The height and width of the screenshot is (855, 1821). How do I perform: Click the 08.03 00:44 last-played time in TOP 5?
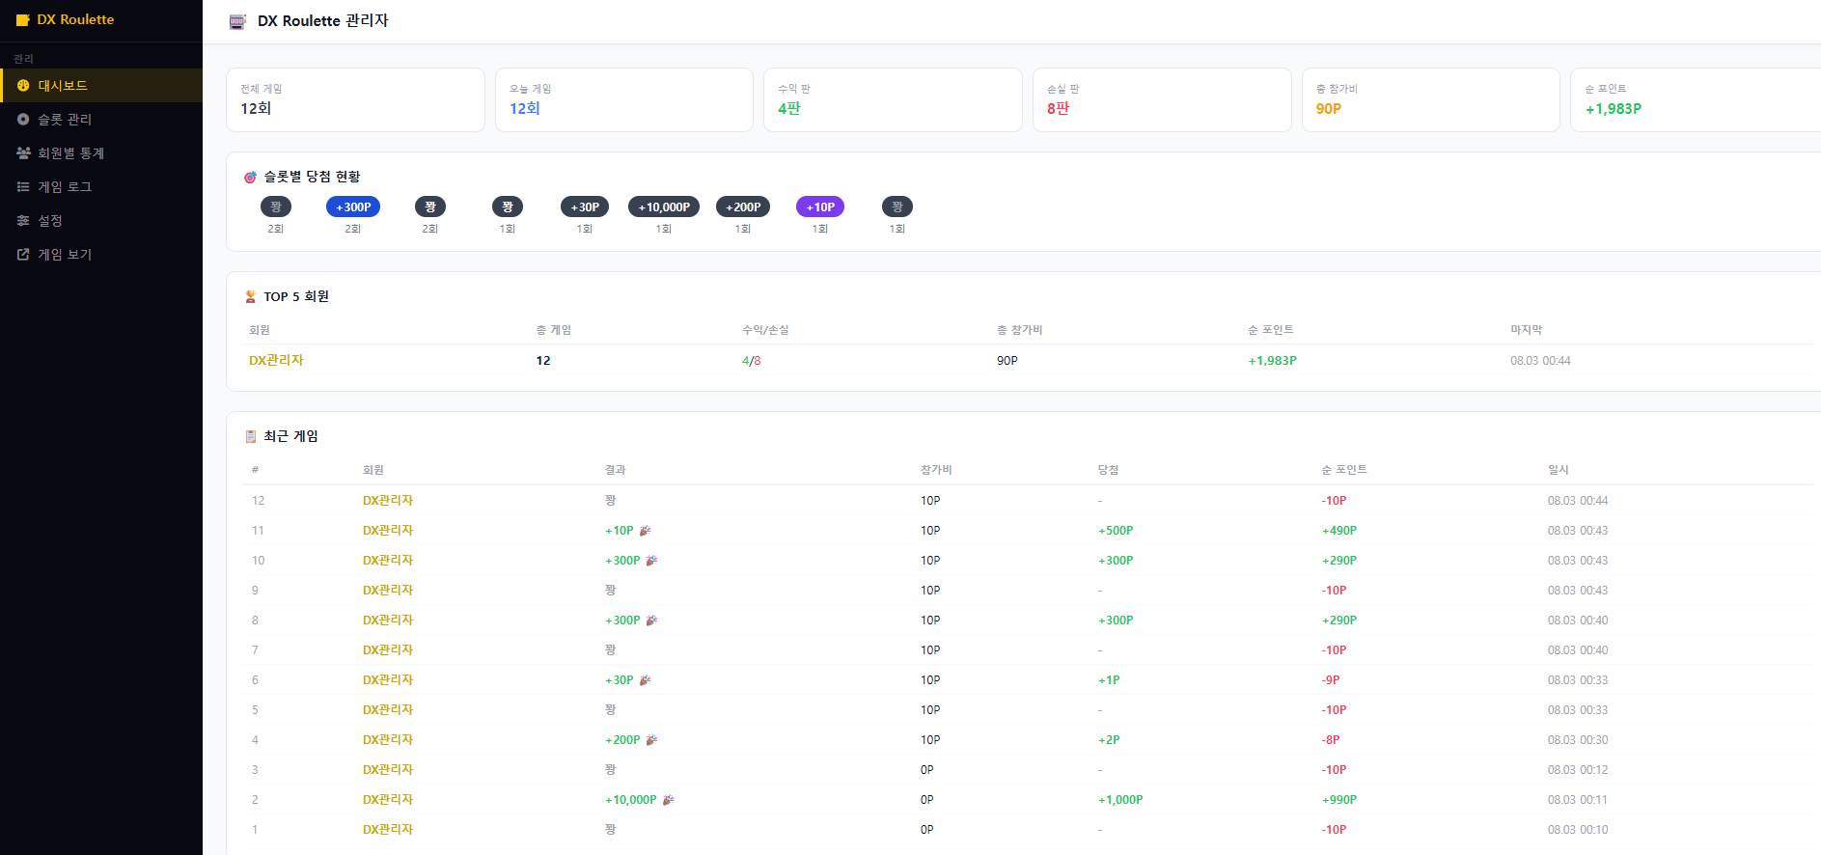click(1540, 361)
